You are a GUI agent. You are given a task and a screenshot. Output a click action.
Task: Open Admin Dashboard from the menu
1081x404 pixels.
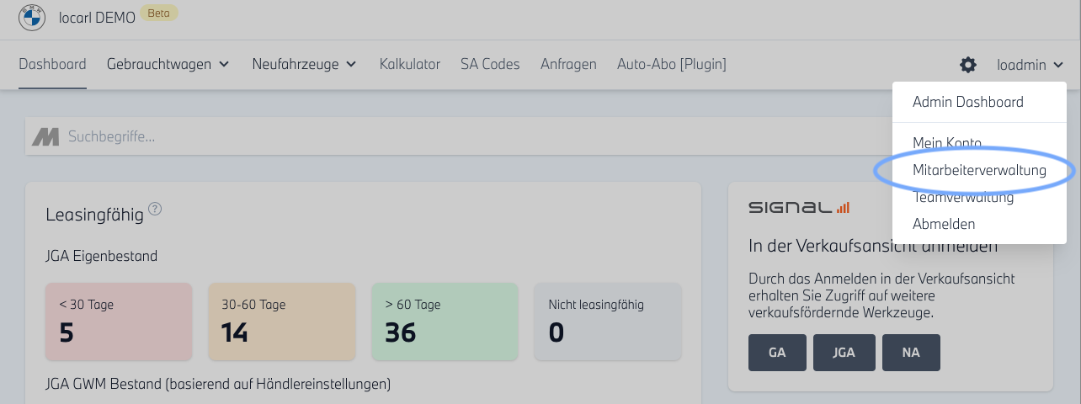pos(967,102)
